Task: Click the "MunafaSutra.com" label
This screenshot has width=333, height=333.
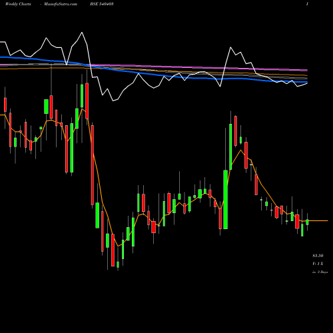Action: [61, 4]
